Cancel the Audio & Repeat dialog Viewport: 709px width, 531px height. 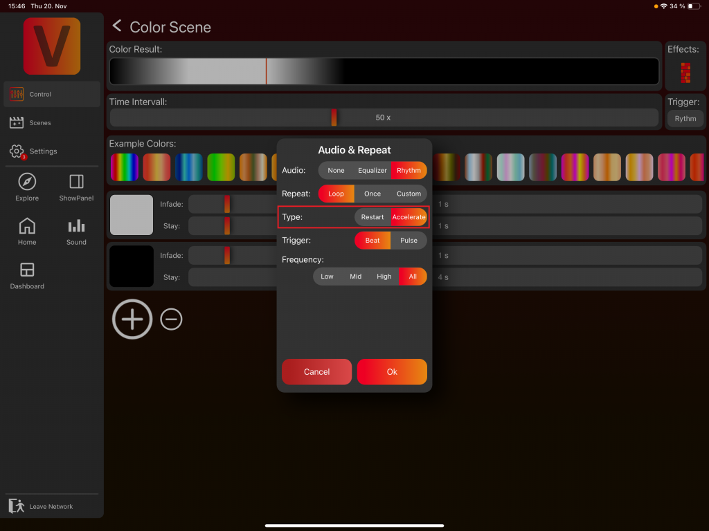[x=316, y=372]
